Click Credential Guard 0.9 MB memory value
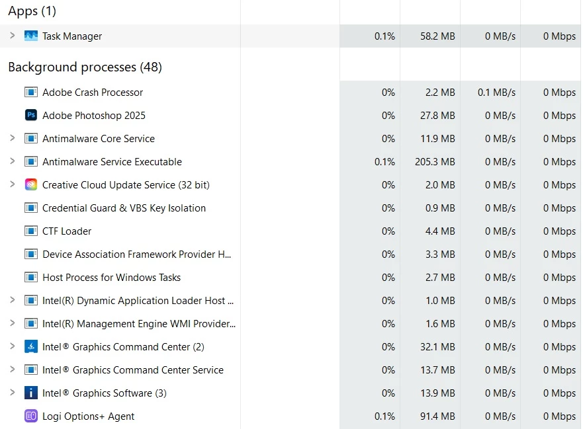 [440, 208]
